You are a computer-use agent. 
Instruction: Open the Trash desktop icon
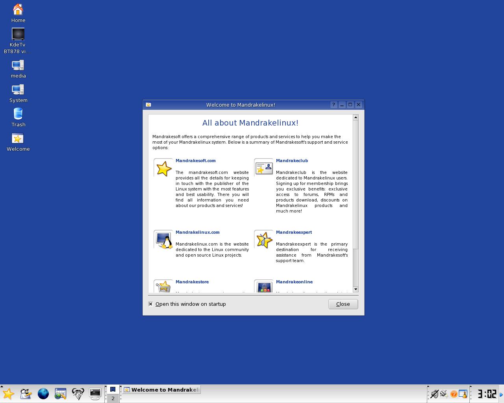tap(18, 118)
